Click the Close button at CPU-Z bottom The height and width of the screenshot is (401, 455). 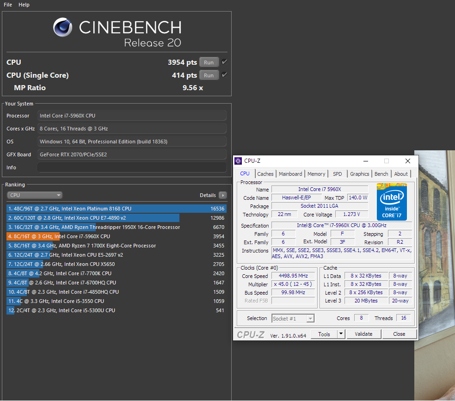pos(399,334)
